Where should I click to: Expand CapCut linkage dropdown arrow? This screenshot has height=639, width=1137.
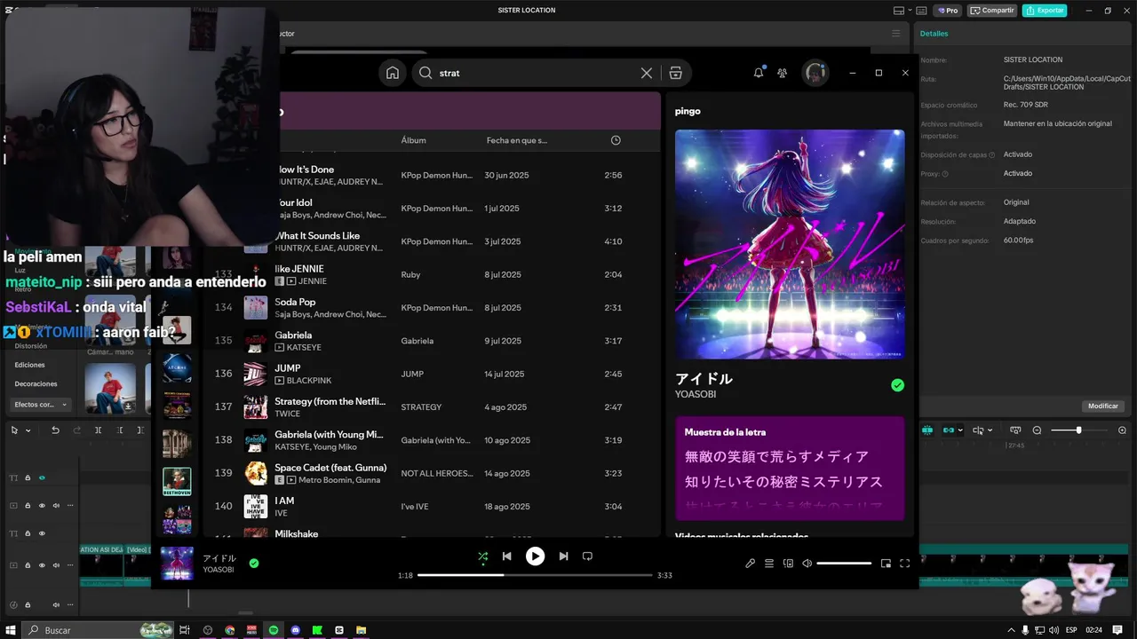click(x=960, y=430)
